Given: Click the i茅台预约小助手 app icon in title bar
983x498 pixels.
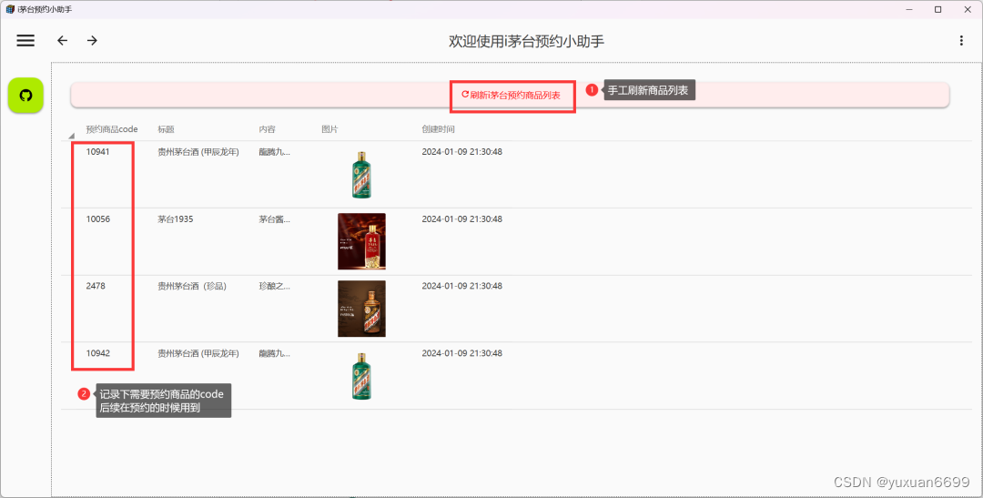Looking at the screenshot, I should pos(10,9).
